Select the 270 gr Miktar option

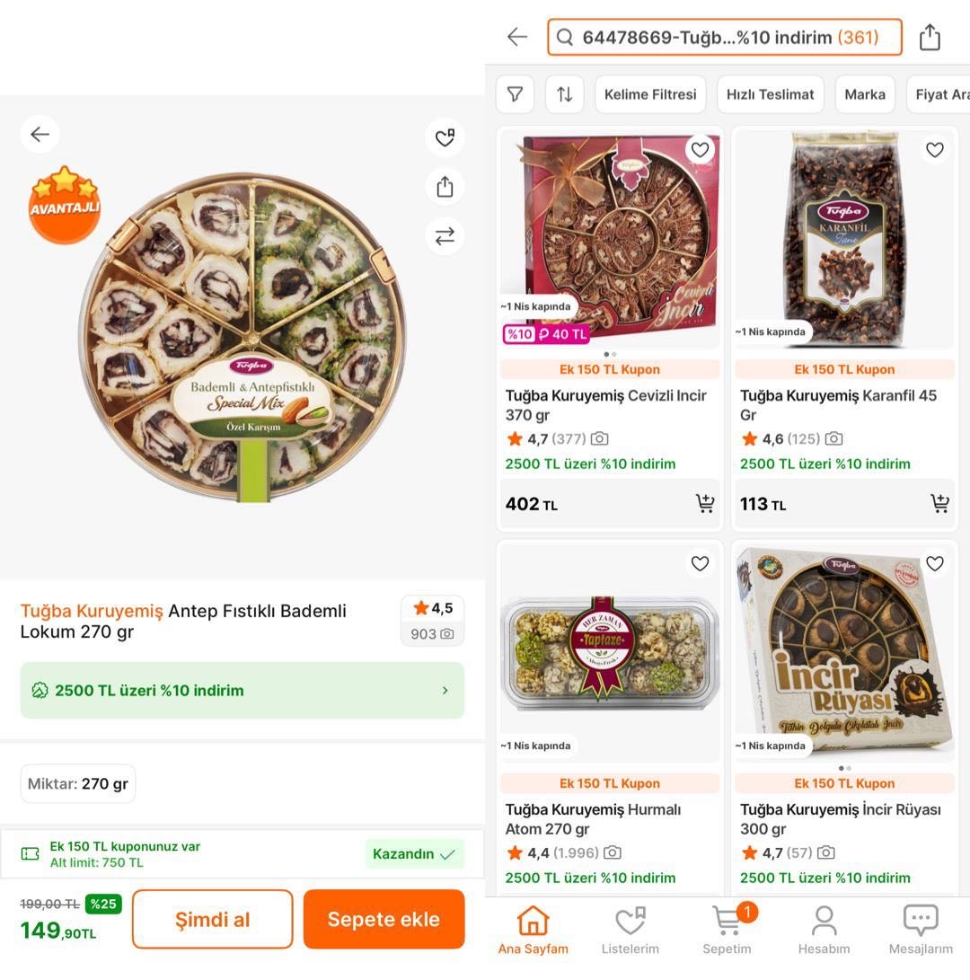coord(78,784)
